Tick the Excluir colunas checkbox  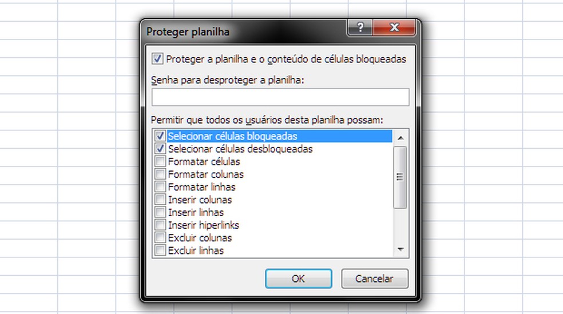(x=160, y=238)
